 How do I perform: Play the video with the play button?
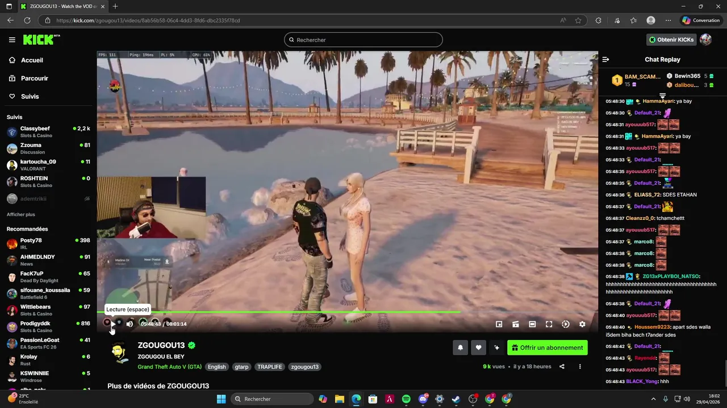(x=112, y=324)
